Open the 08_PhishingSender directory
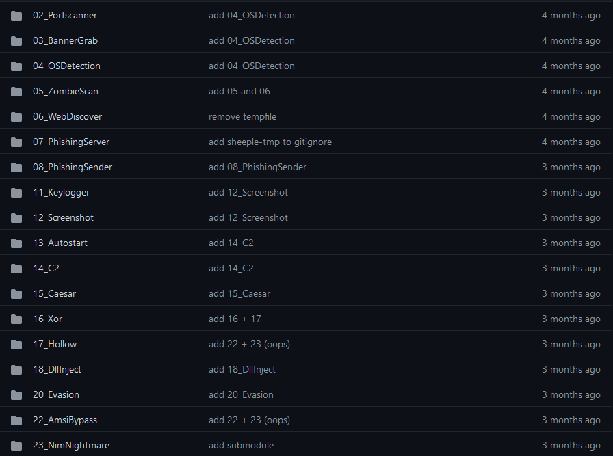This screenshot has width=613, height=456. [x=73, y=167]
